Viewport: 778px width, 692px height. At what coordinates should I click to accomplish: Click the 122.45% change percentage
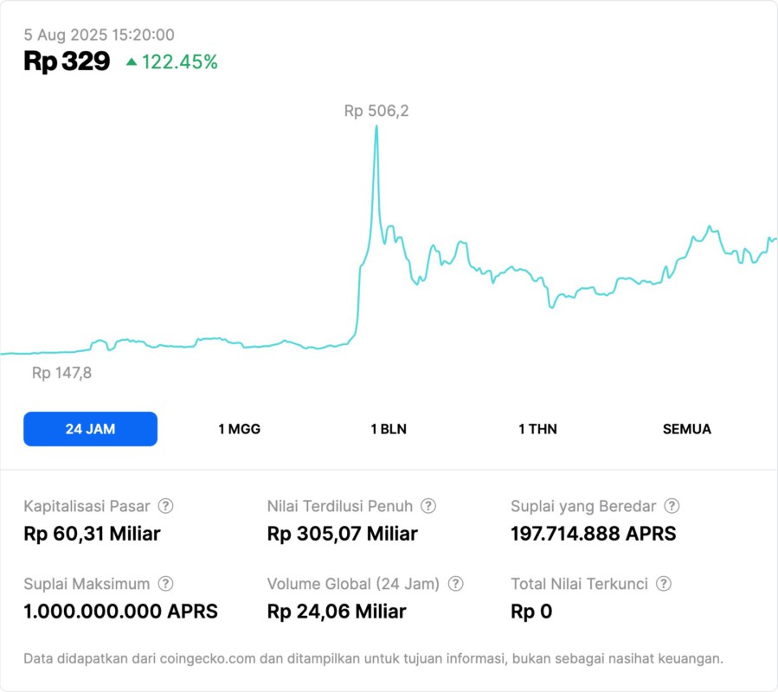tap(180, 61)
